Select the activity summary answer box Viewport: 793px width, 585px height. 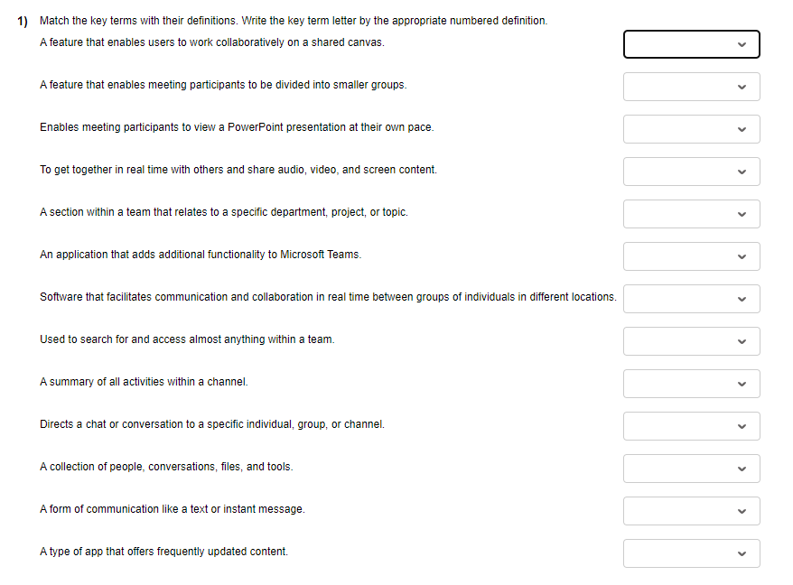(x=691, y=383)
